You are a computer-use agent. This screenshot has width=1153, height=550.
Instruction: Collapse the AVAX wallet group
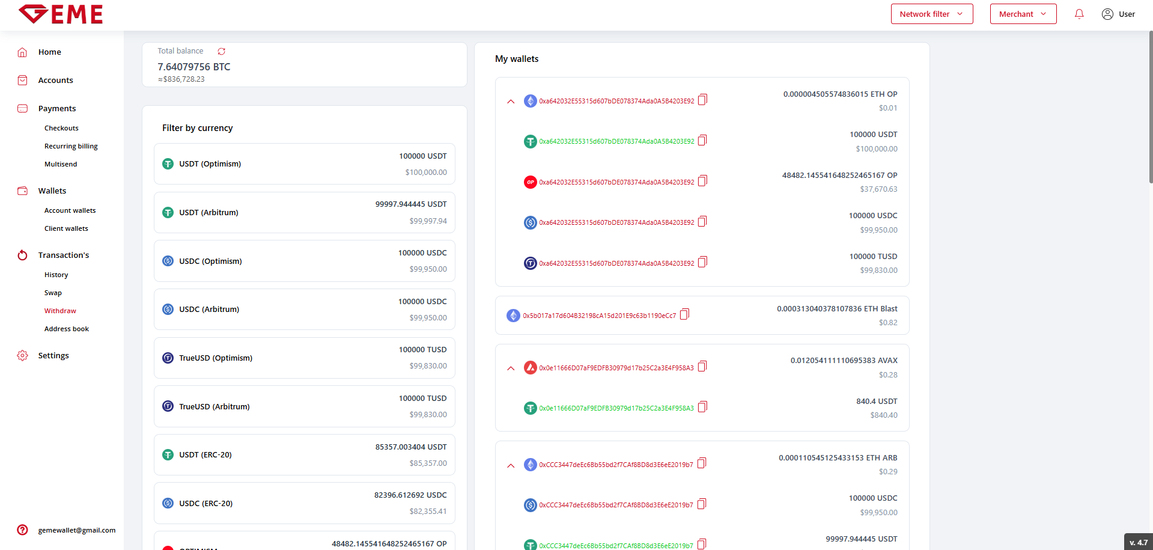tap(511, 368)
